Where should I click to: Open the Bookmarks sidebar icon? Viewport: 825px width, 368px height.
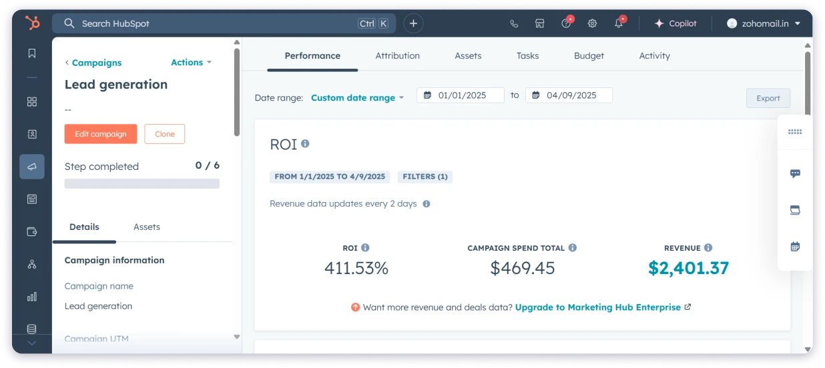pos(32,53)
